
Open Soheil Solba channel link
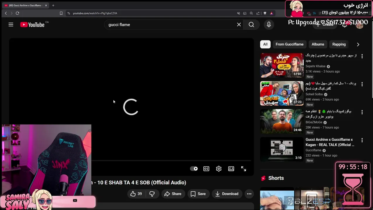tap(314, 94)
